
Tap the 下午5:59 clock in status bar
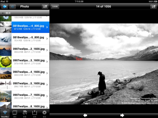[79, 1]
